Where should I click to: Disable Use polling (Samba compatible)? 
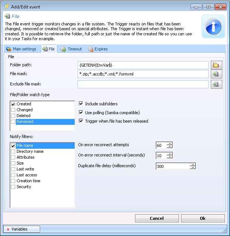[82, 113]
